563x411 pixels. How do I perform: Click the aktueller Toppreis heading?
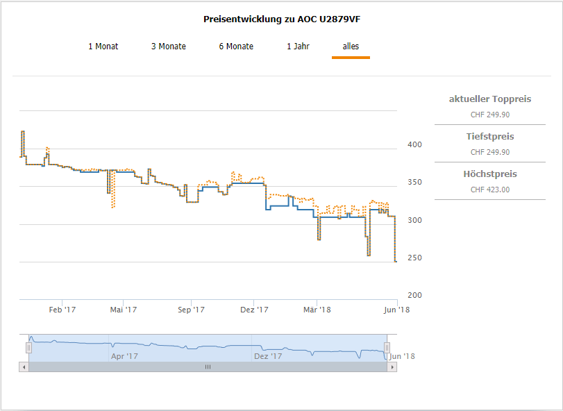(490, 99)
